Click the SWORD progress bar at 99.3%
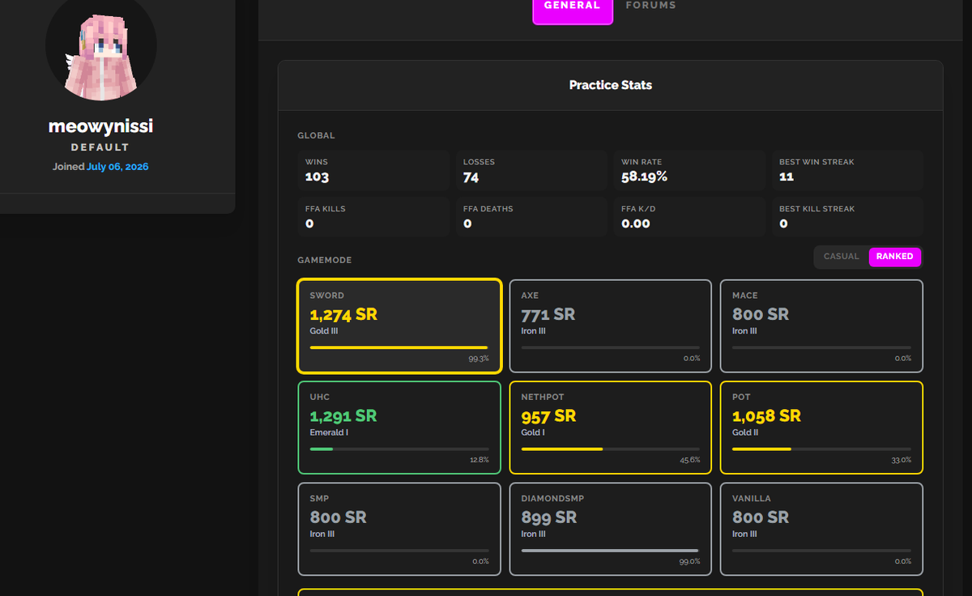Screen dimensions: 972x596 (399, 347)
